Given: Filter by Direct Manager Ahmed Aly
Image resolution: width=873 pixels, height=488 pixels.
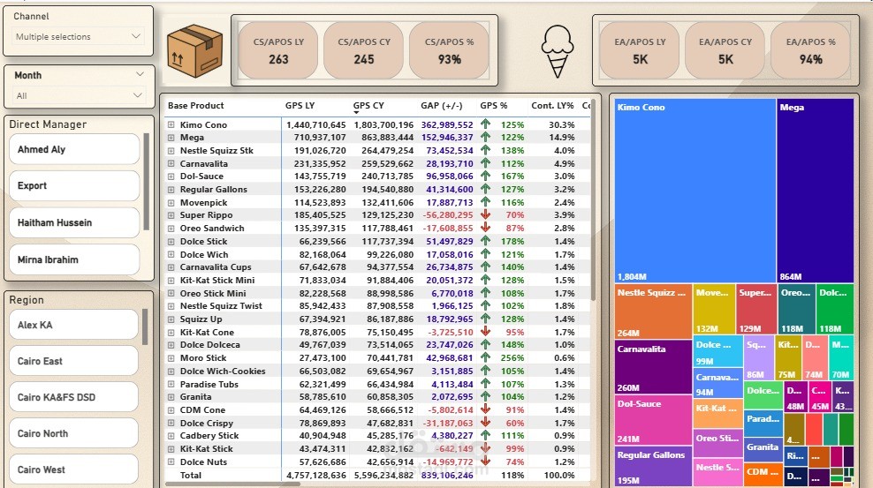Looking at the screenshot, I should tap(74, 149).
